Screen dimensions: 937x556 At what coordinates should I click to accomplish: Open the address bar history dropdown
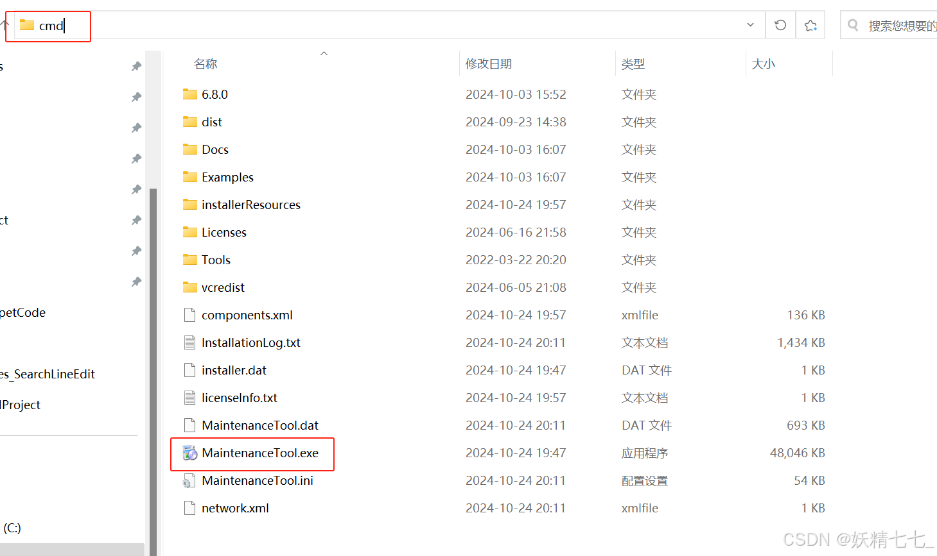tap(750, 25)
